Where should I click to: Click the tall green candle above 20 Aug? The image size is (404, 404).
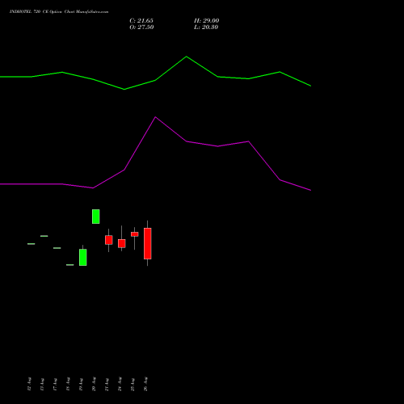tap(96, 217)
